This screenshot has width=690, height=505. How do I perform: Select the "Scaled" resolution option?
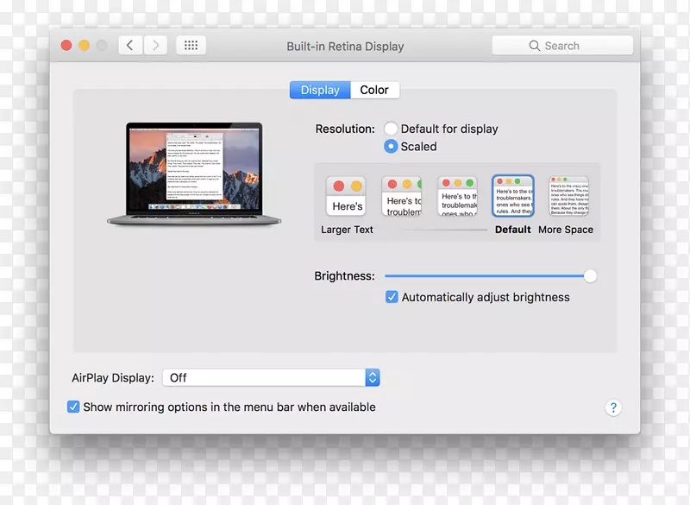pos(391,147)
